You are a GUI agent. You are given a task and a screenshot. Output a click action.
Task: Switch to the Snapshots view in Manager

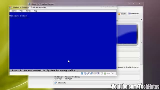(133, 13)
